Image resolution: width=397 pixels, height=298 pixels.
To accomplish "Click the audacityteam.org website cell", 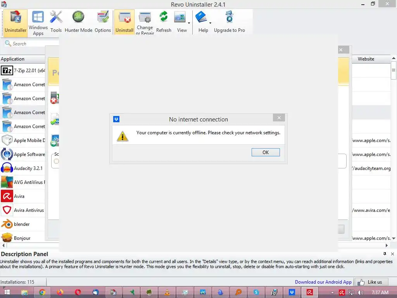I will (x=371, y=168).
